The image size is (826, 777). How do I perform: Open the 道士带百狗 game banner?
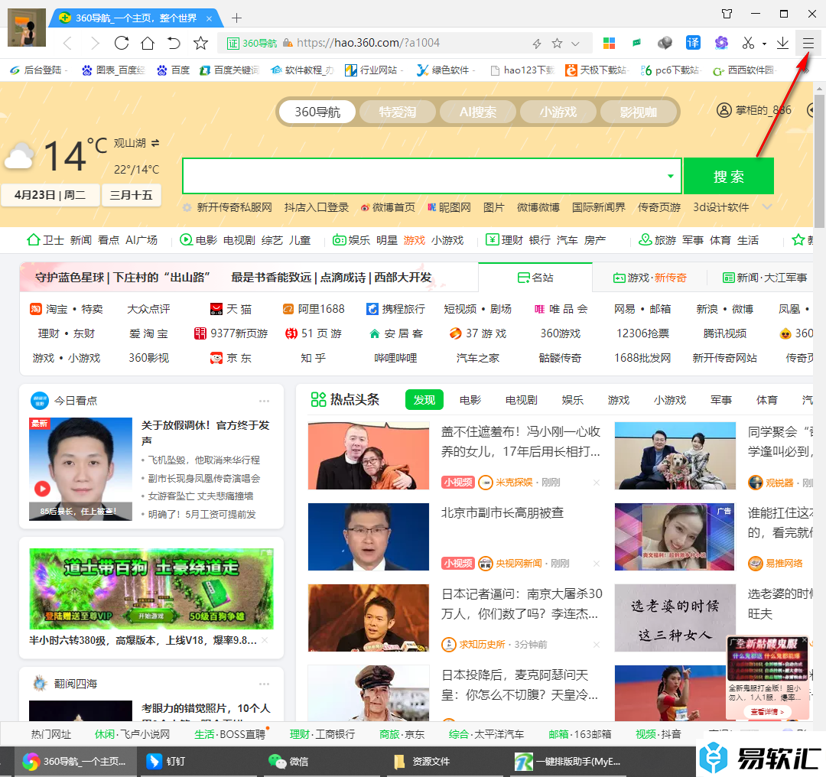pyautogui.click(x=151, y=588)
